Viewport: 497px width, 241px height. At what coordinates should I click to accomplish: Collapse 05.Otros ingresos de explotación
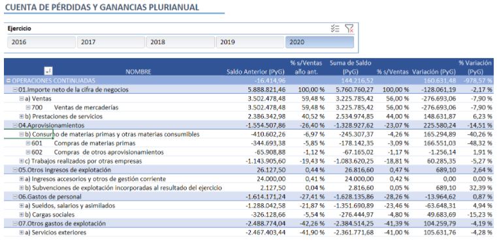15,170
